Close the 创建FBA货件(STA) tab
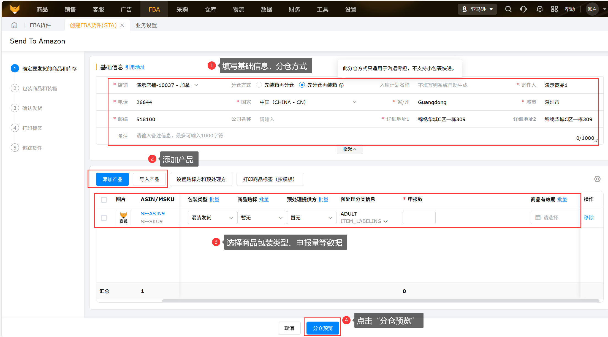608x337 pixels. [122, 25]
